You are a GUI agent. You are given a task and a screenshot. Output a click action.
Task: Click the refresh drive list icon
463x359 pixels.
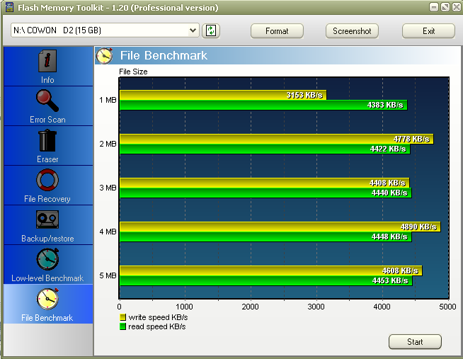coord(211,30)
